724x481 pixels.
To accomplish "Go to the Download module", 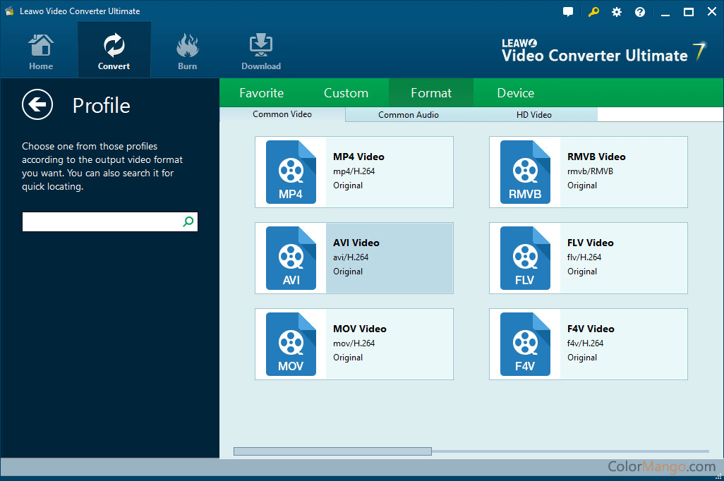I will click(x=261, y=52).
